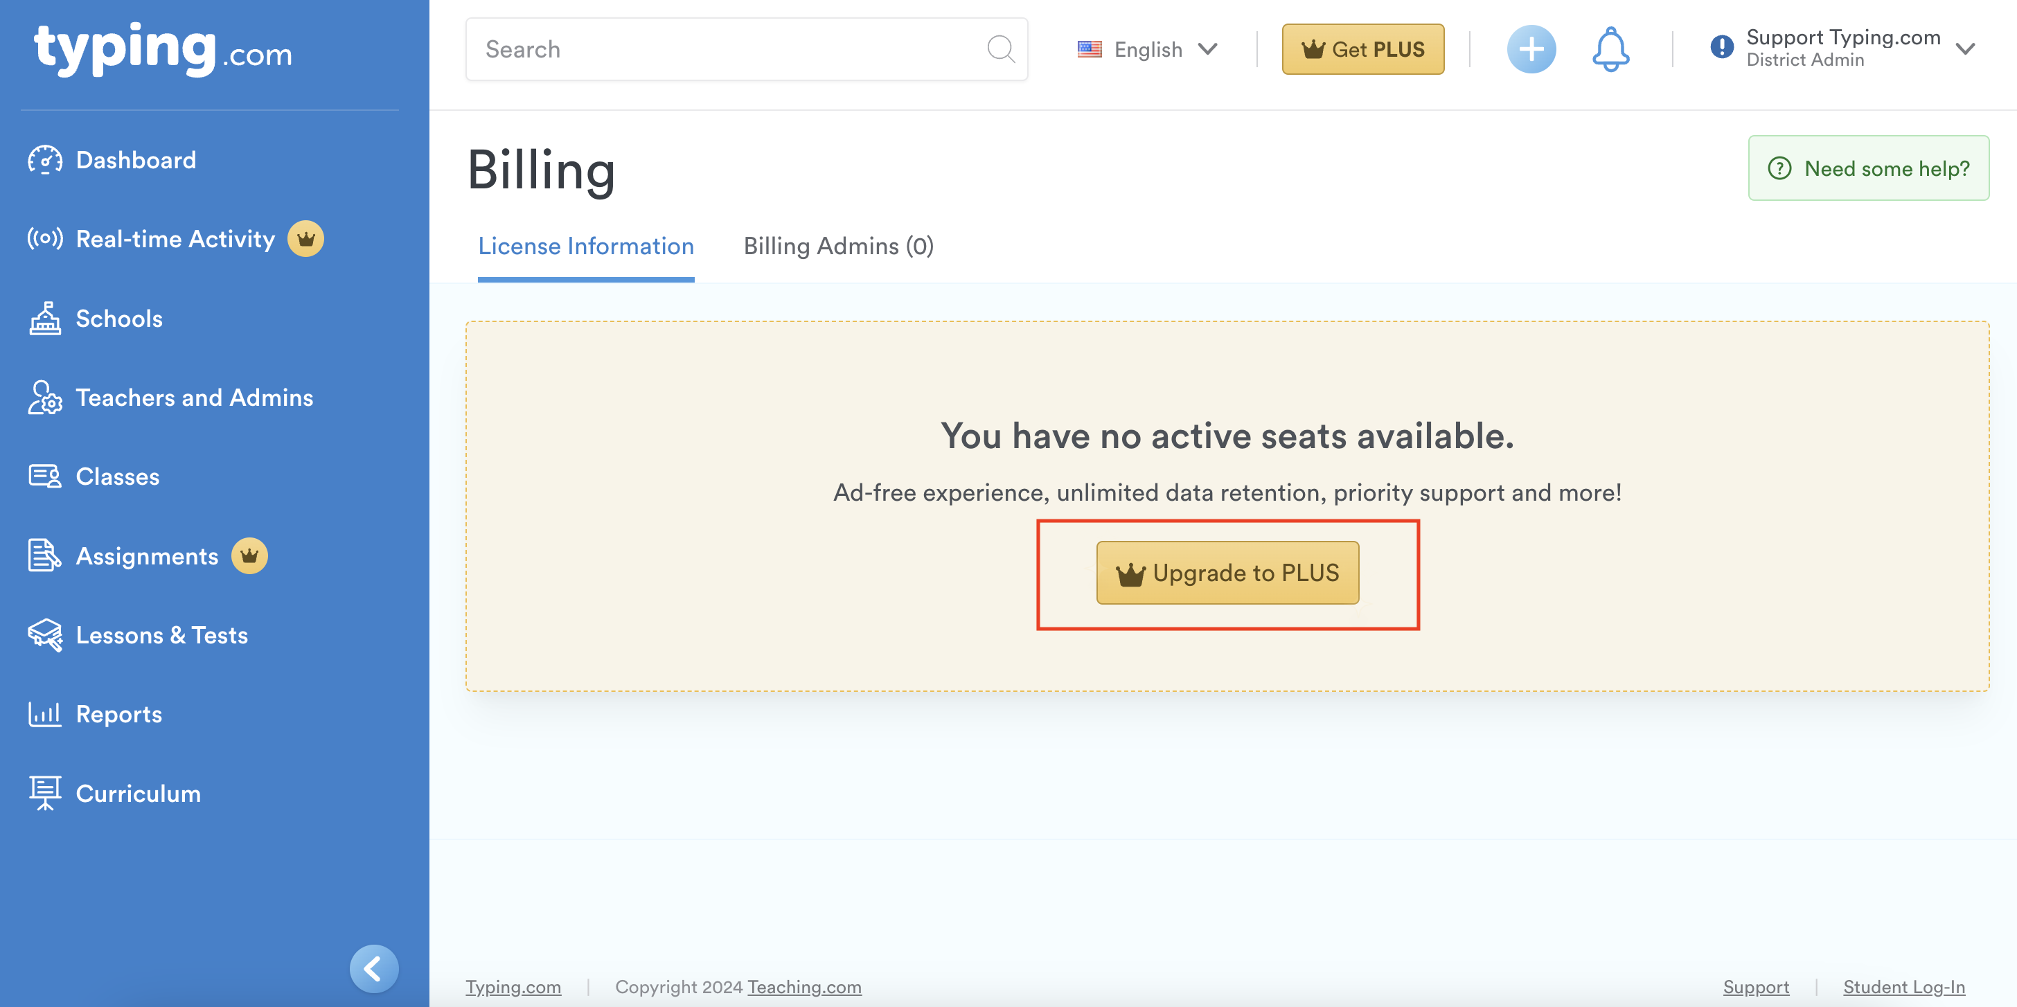Expand the English language dropdown
Viewport: 2017px width, 1007px height.
coord(1147,49)
